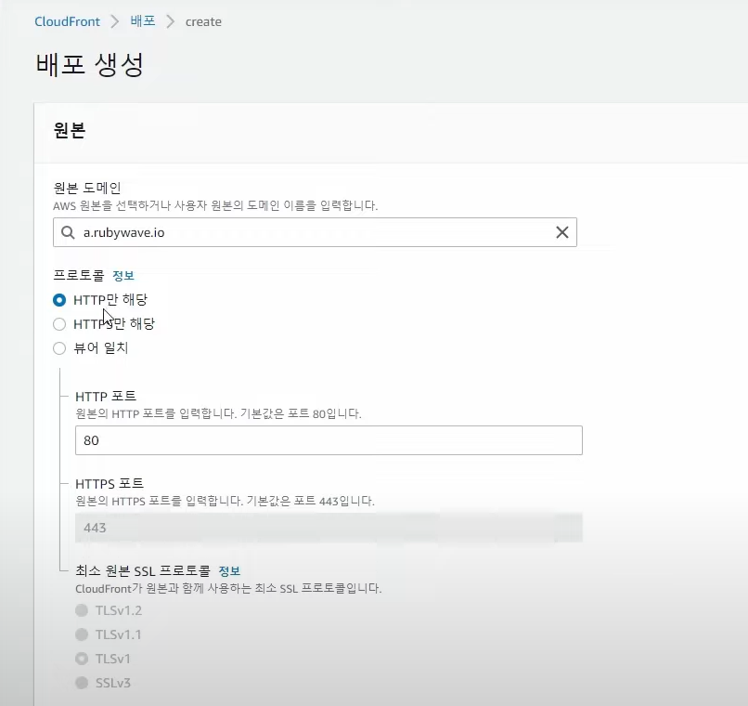The width and height of the screenshot is (748, 706).
Task: Open the CloudFront breadcrumb link
Action: click(x=67, y=21)
